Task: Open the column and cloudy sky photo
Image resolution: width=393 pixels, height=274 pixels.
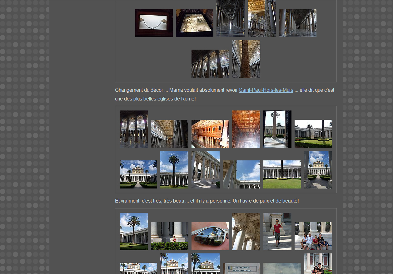Action: coord(241,174)
